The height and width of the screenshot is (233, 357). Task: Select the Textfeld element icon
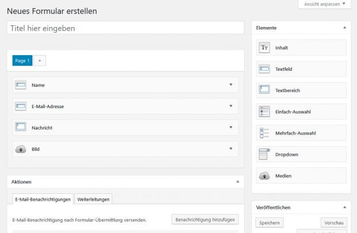coord(264,69)
